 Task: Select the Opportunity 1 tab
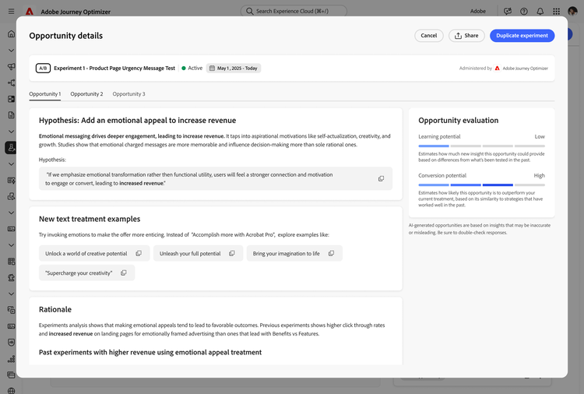coord(44,94)
